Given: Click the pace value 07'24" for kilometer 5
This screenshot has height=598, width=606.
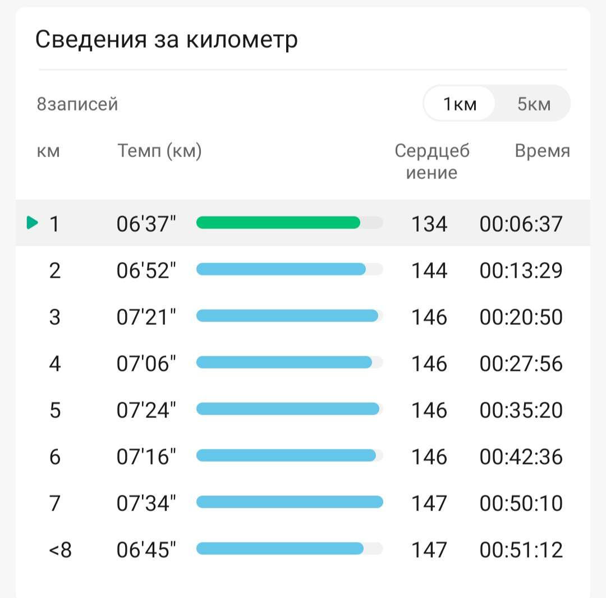Looking at the screenshot, I should point(146,410).
